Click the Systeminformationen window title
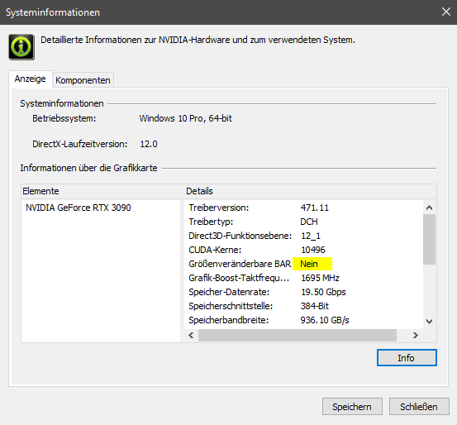 pos(53,12)
